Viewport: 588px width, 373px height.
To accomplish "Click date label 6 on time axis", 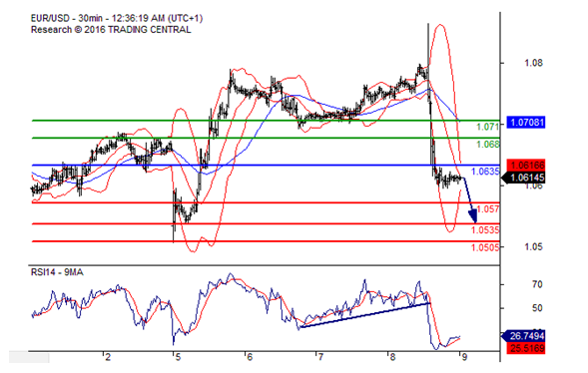I will coord(250,357).
